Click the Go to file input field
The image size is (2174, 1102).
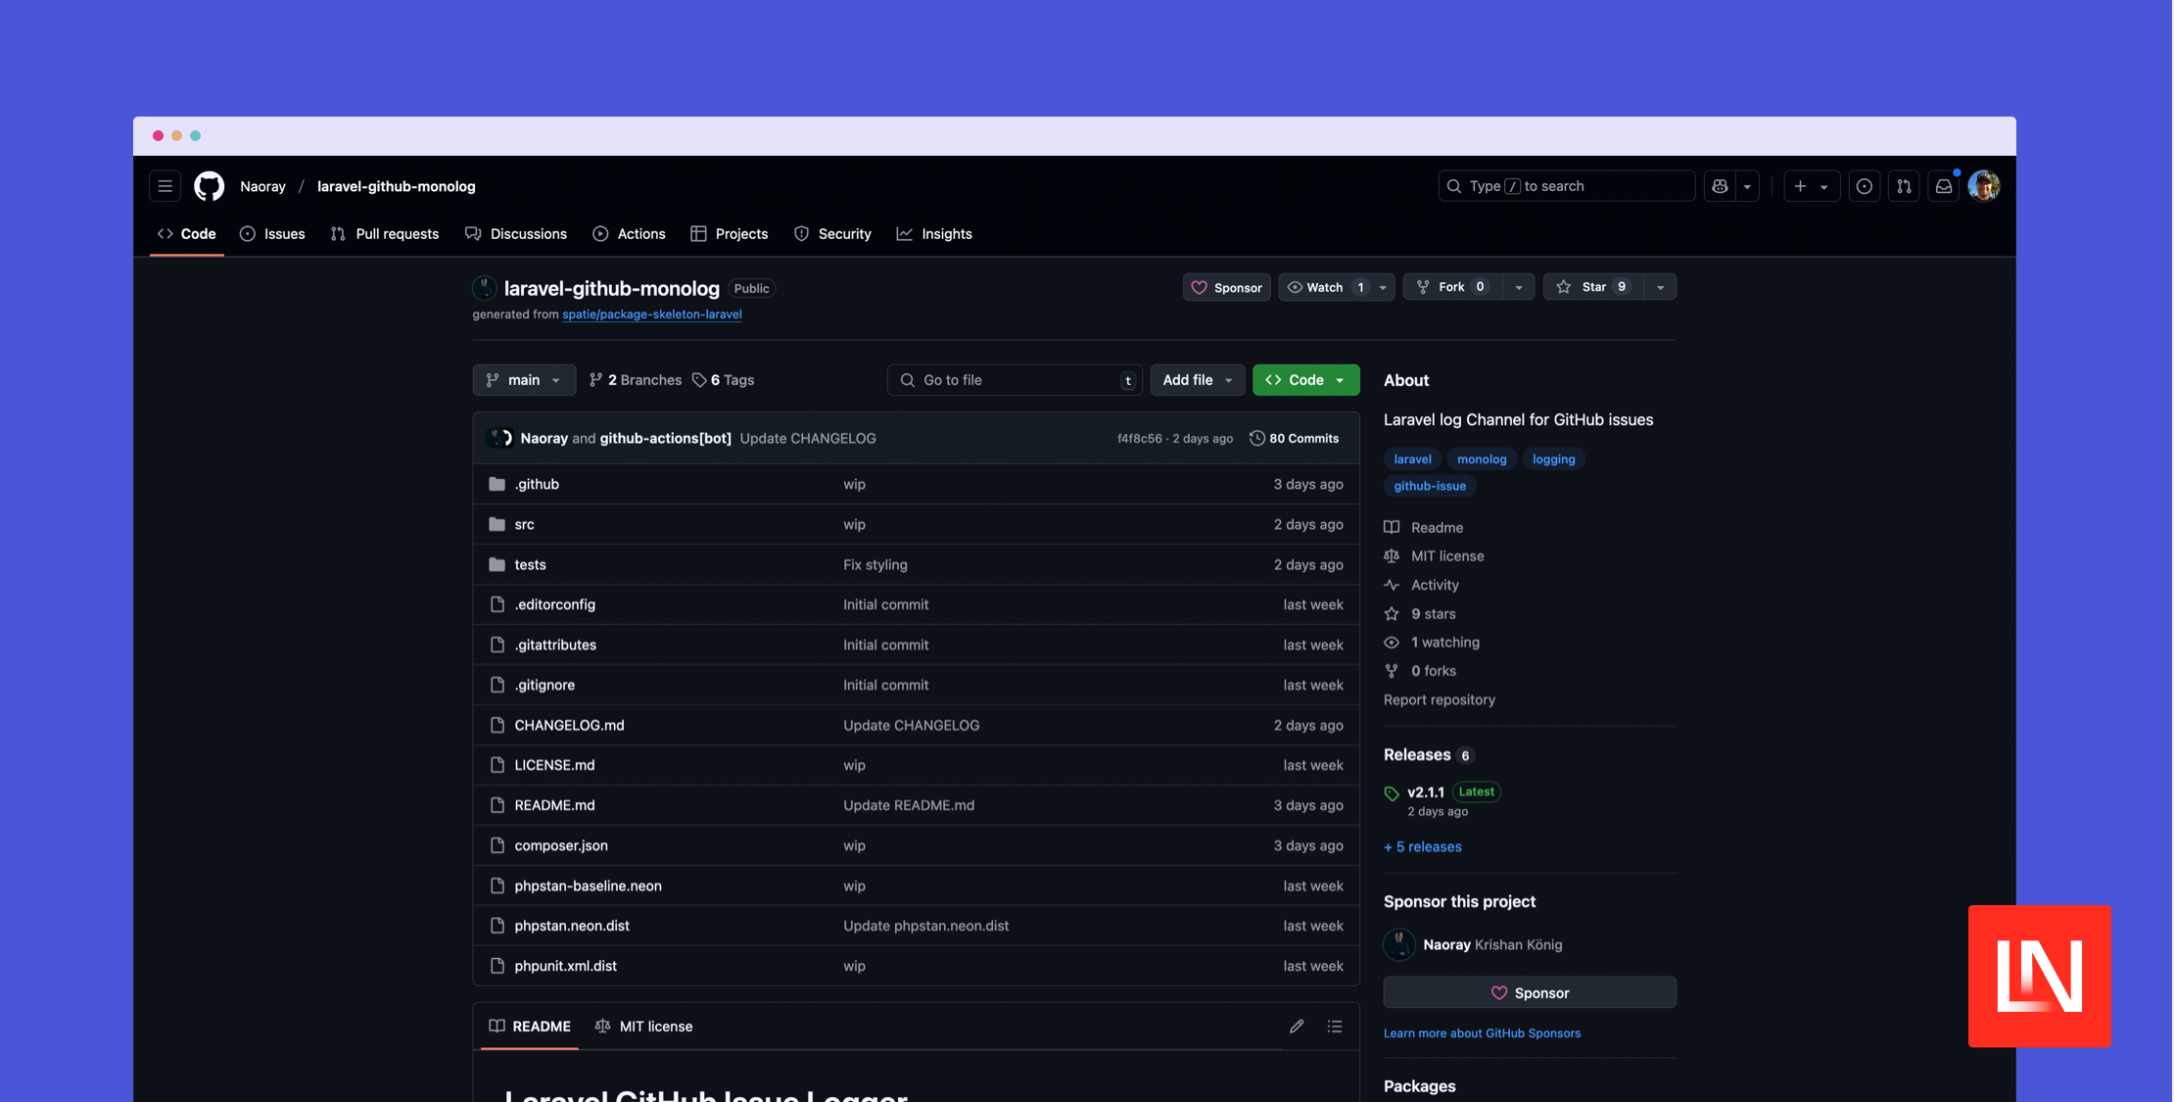click(x=1014, y=379)
